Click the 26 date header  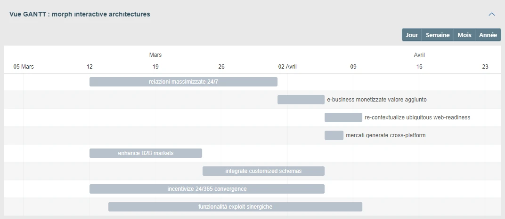pyautogui.click(x=221, y=67)
